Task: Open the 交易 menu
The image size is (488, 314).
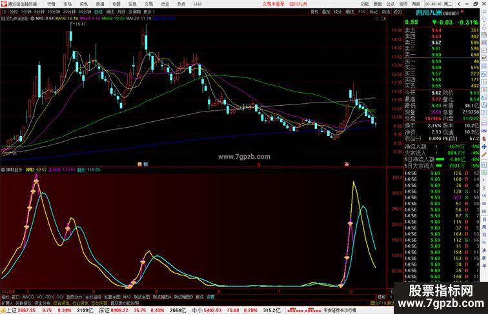Action: click(x=148, y=4)
